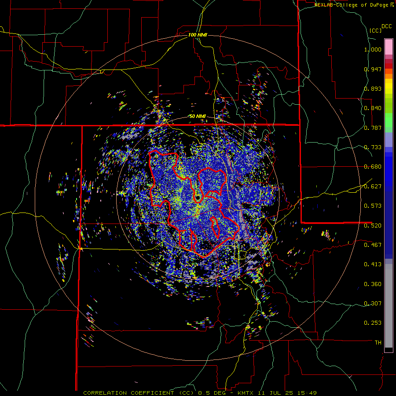Select the 0.893 scale value

(373, 88)
